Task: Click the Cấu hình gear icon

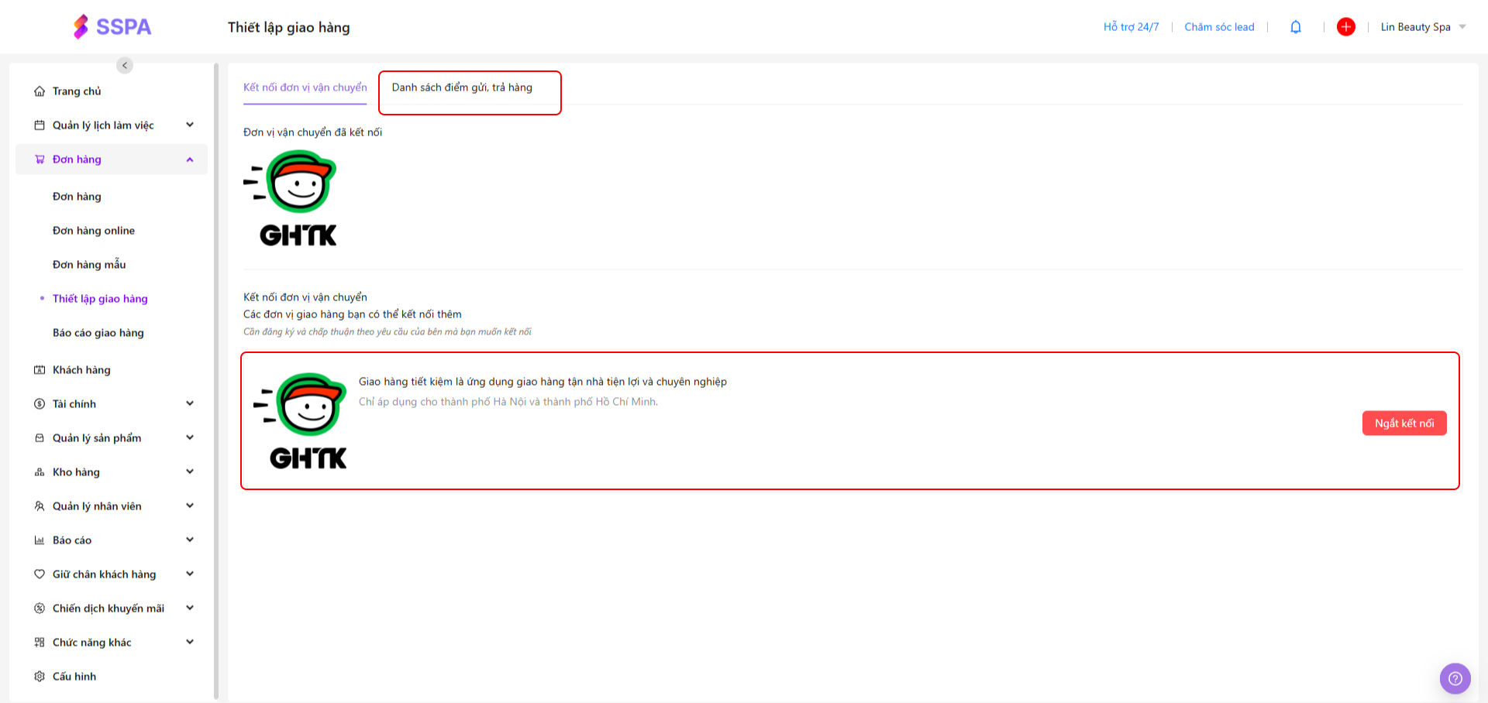Action: click(40, 677)
